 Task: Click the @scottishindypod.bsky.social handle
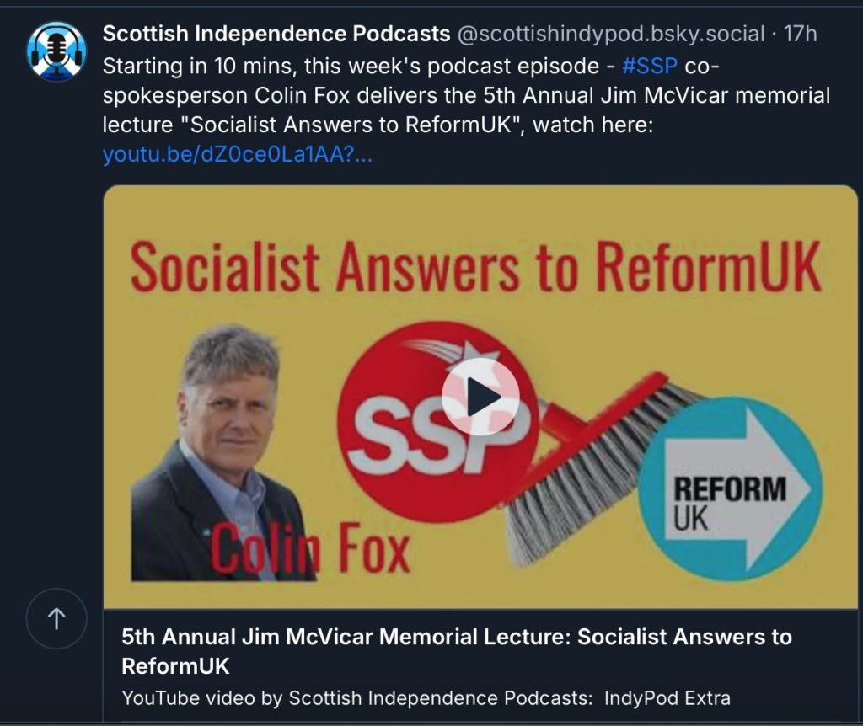click(611, 34)
